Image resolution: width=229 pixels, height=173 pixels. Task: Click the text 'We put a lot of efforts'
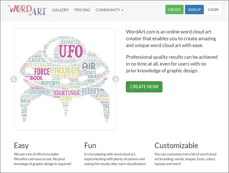(43, 159)
